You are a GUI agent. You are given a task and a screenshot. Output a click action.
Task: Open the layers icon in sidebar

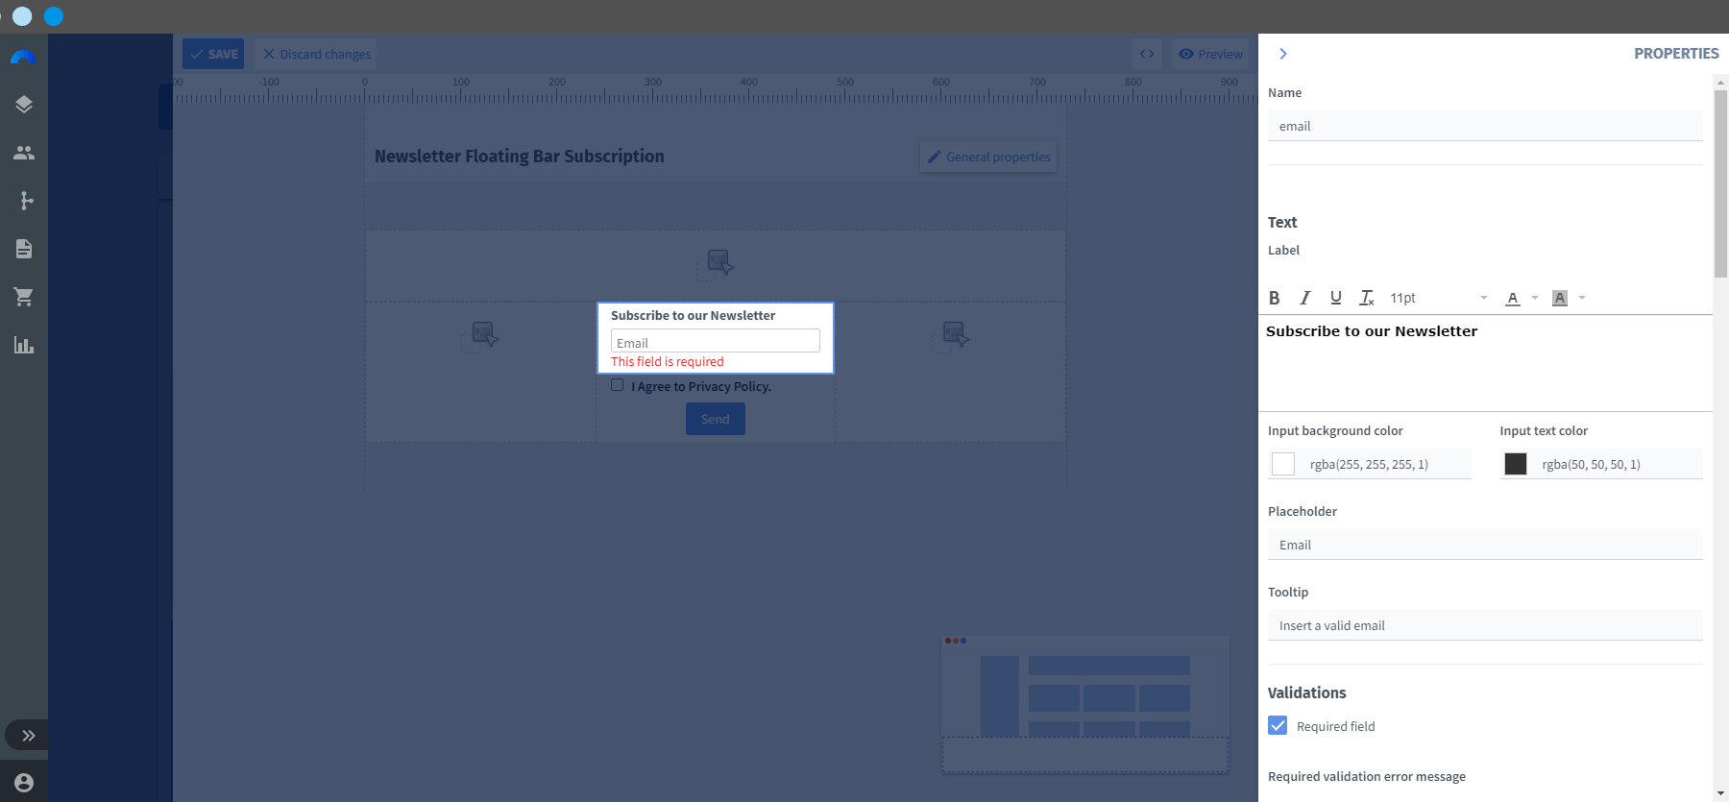point(24,105)
